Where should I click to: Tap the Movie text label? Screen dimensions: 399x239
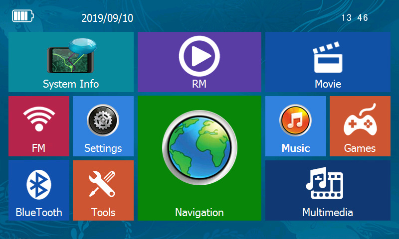point(328,84)
